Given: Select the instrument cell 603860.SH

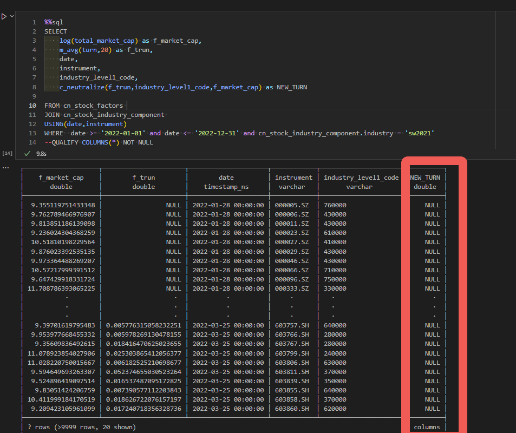Looking at the screenshot, I should pyautogui.click(x=292, y=409).
